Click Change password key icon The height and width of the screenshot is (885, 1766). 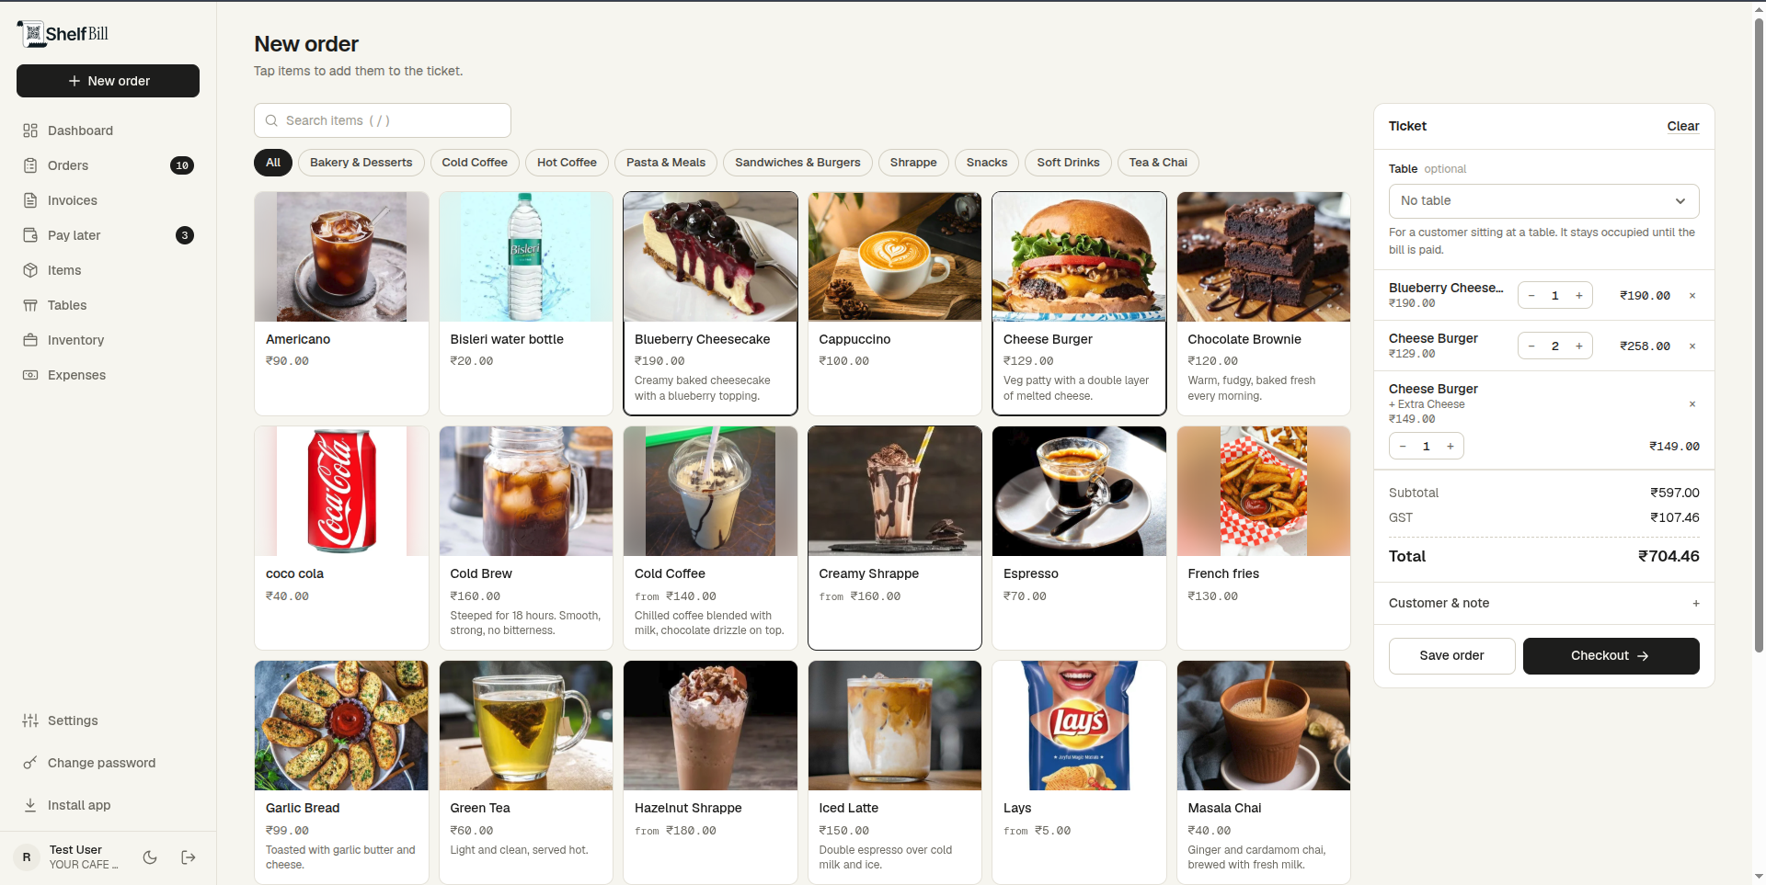(x=30, y=763)
